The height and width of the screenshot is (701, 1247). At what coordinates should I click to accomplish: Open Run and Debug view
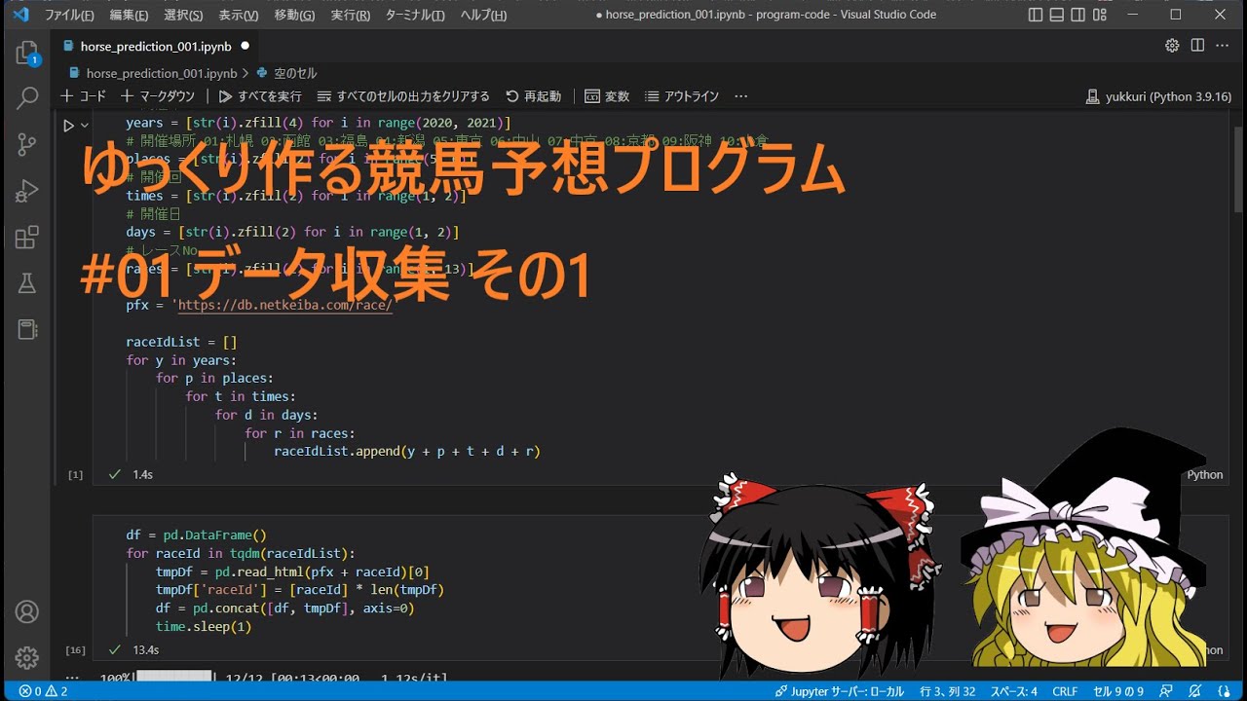coord(26,191)
